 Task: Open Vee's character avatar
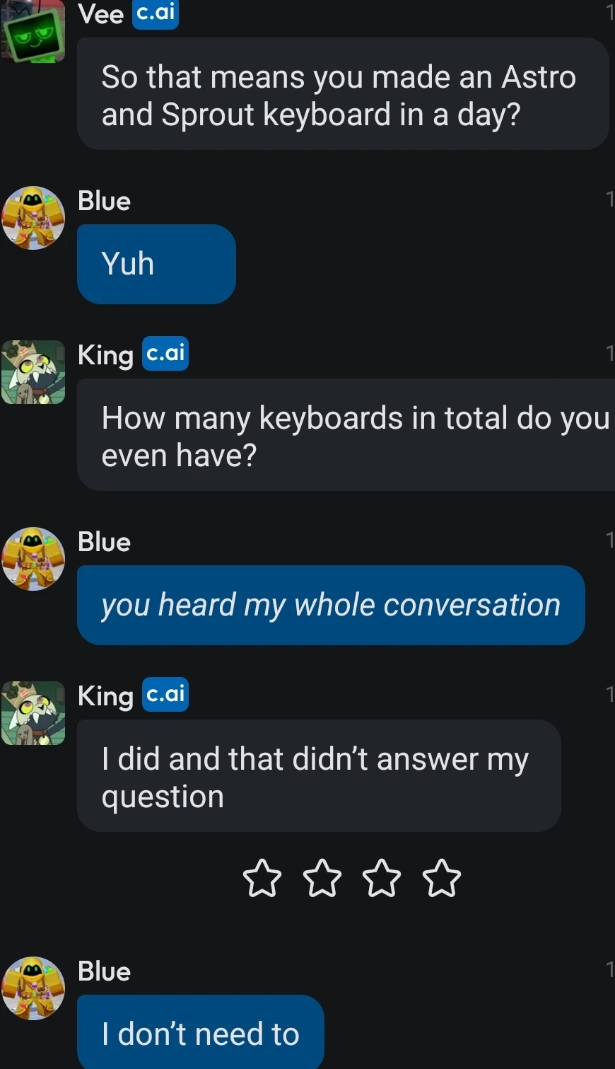point(33,31)
